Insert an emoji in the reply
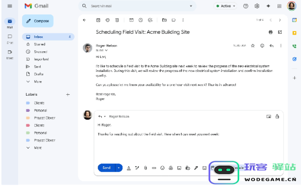 (162, 168)
